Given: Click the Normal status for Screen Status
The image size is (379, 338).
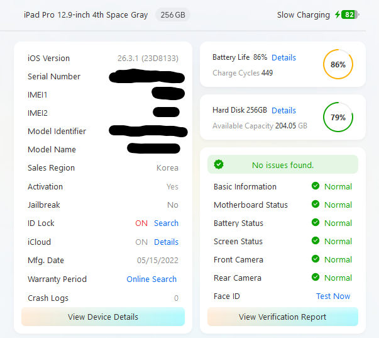Looking at the screenshot, I should pyautogui.click(x=338, y=242).
